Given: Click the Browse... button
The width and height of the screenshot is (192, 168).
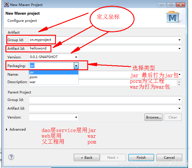Looking at the screenshot, I should [x=154, y=117].
